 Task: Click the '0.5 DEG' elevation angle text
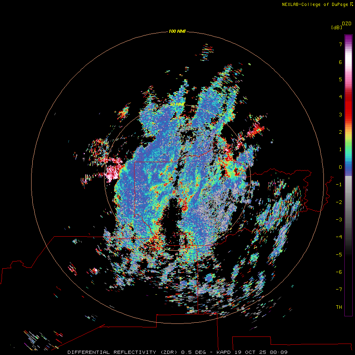193,352
